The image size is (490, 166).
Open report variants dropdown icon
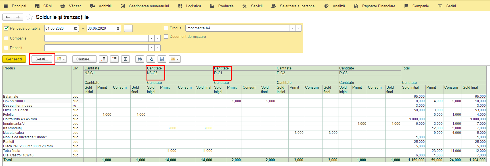[x=61, y=59]
